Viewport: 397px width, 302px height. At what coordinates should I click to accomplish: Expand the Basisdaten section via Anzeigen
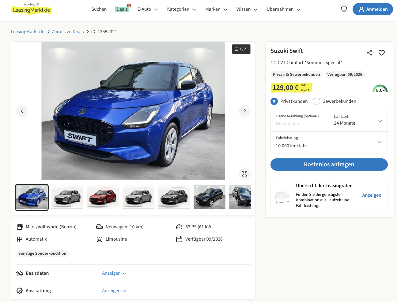pyautogui.click(x=114, y=273)
